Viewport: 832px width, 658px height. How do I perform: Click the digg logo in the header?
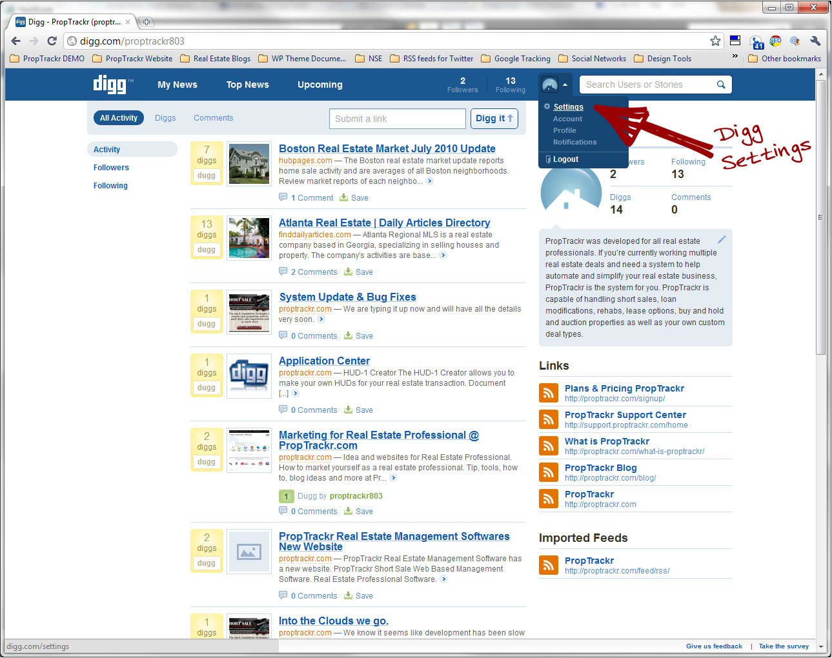click(x=111, y=85)
